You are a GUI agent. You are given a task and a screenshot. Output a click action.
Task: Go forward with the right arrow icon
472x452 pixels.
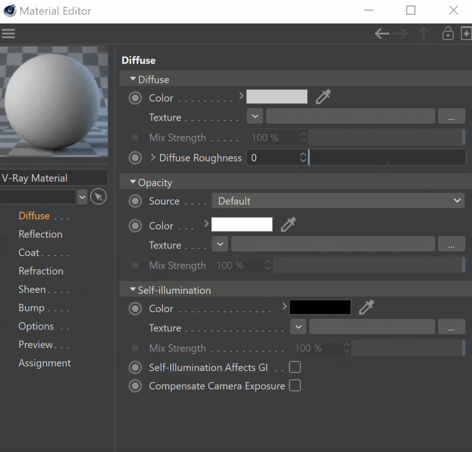400,34
